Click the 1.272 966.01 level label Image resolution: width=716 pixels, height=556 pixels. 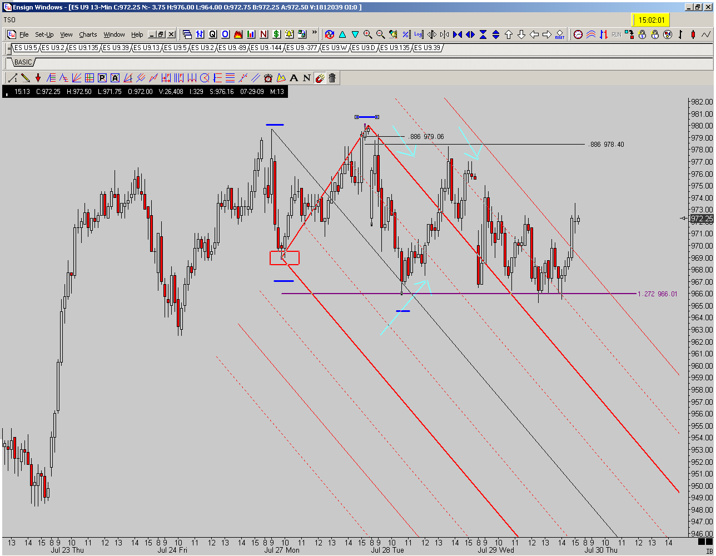click(658, 294)
